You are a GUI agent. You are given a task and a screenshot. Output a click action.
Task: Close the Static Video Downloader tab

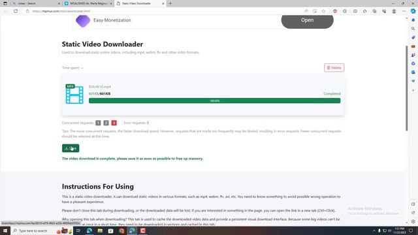click(x=163, y=3)
